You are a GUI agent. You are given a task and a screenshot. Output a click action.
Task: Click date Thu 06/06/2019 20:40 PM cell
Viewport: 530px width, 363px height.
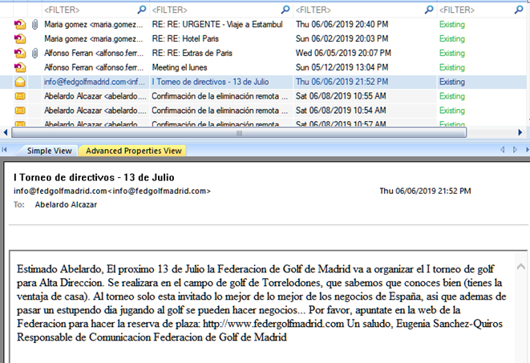tap(342, 24)
